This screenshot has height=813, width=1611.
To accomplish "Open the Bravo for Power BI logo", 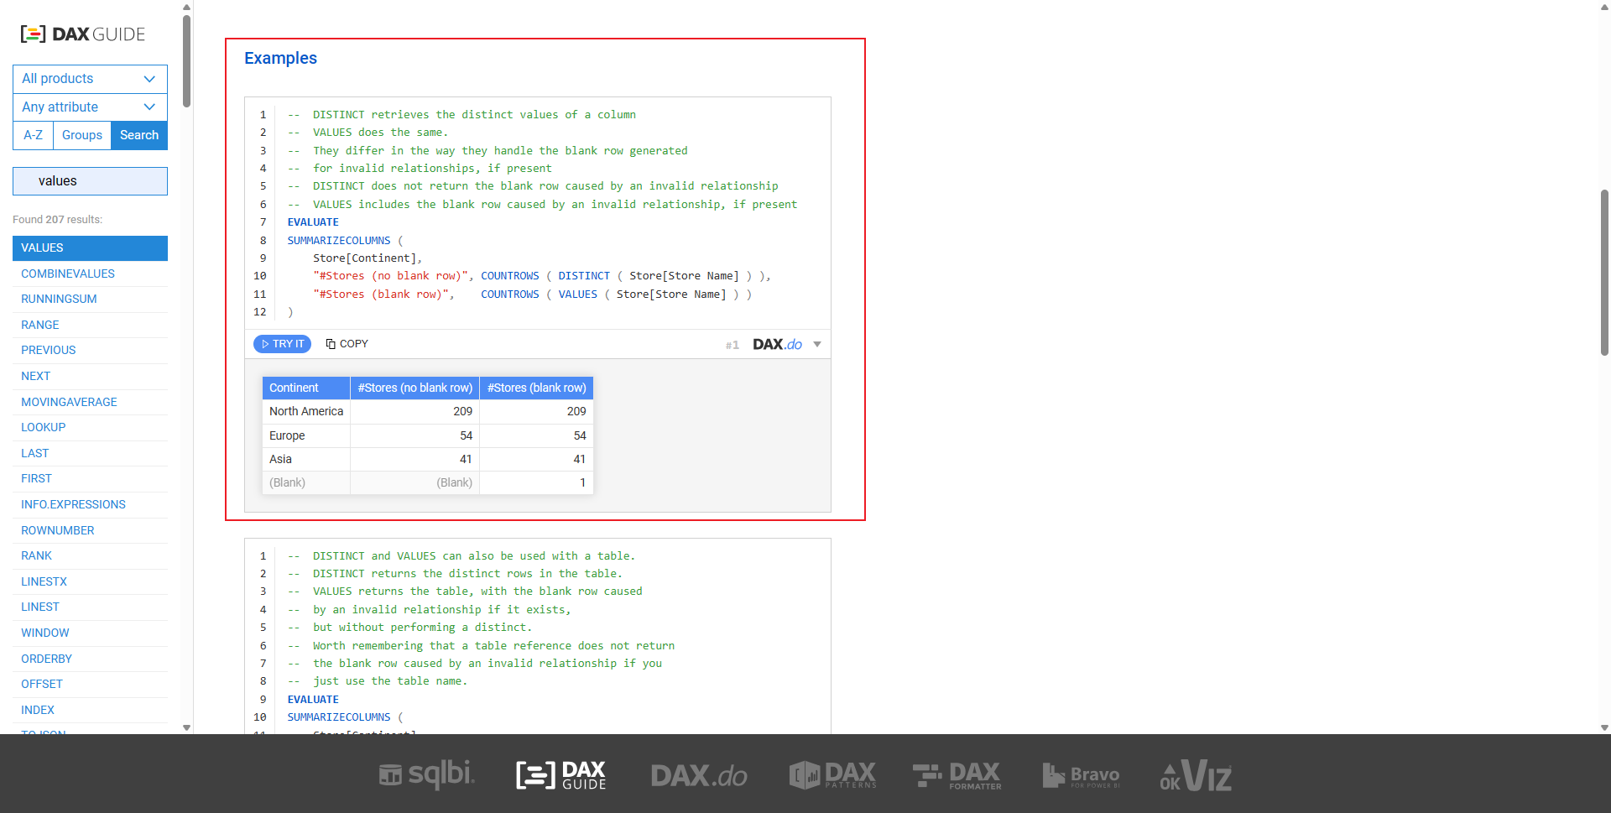I will pyautogui.click(x=1081, y=775).
